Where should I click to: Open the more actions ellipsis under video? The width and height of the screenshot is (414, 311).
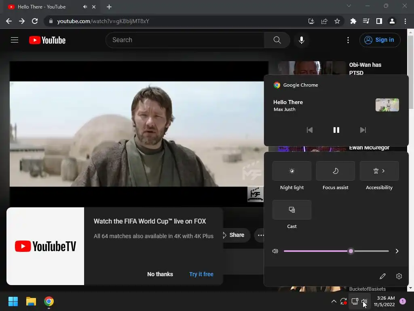(x=260, y=235)
